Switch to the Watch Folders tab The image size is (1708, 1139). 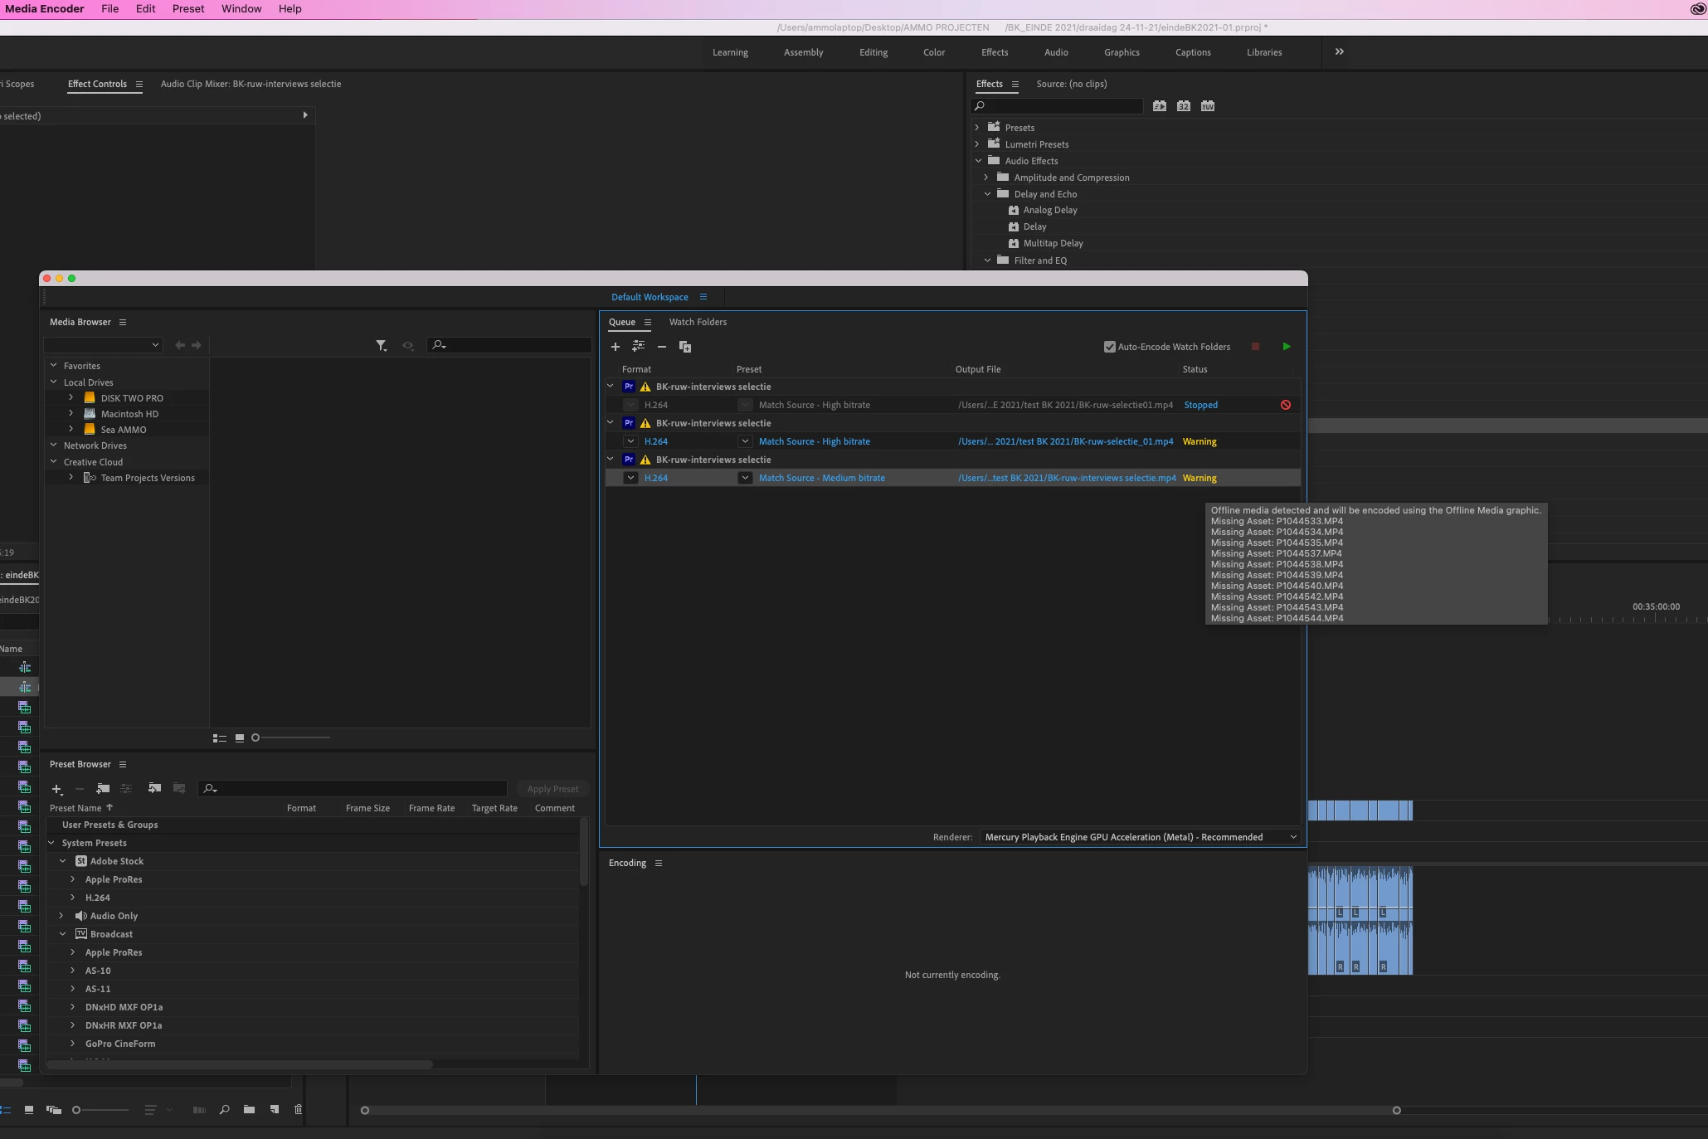pos(697,322)
